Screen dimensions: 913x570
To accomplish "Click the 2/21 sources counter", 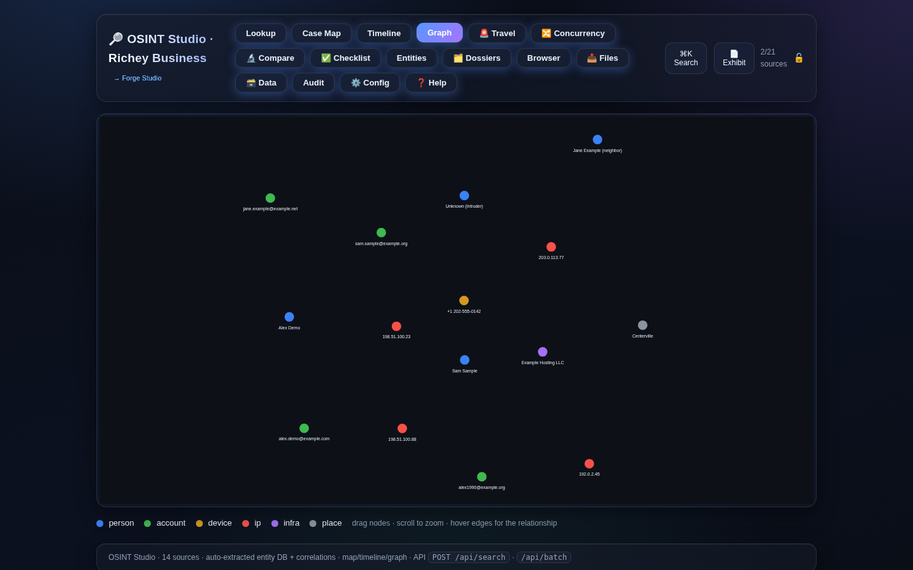I will pyautogui.click(x=774, y=58).
